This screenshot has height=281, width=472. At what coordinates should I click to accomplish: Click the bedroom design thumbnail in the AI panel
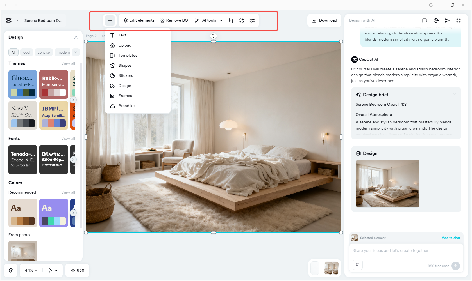387,184
